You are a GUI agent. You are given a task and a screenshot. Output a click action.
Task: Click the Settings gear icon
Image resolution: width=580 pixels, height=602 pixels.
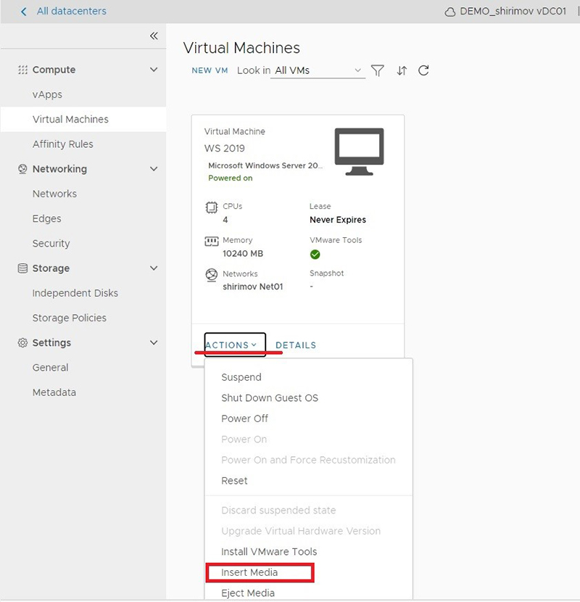tap(22, 343)
